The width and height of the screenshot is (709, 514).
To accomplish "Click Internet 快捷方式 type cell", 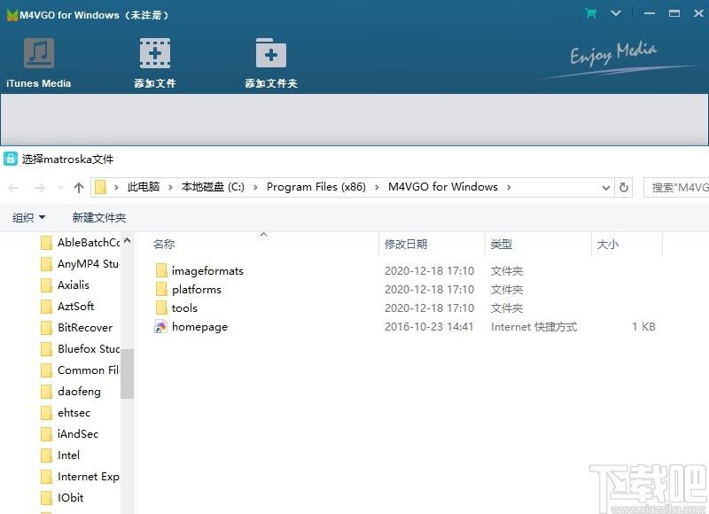I will pyautogui.click(x=534, y=326).
